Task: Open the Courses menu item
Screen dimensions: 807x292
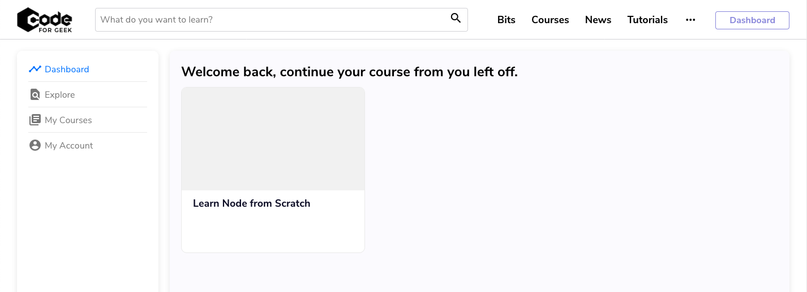Action: coord(550,20)
